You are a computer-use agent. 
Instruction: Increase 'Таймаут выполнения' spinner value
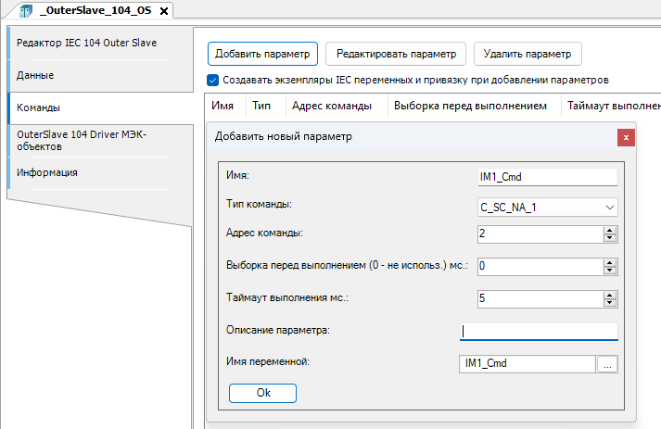609,295
